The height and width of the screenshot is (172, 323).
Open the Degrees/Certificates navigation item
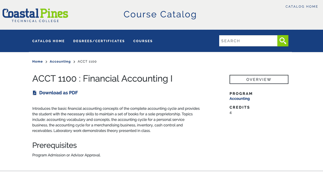click(x=99, y=41)
